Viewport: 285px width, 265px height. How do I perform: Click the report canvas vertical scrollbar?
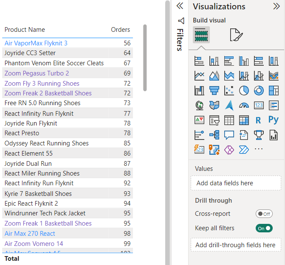click(167, 132)
